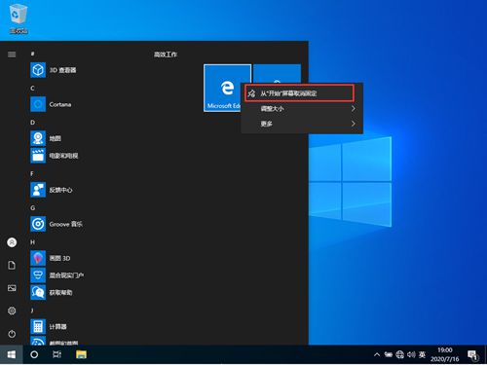Image resolution: width=487 pixels, height=365 pixels.
Task: Open the clock and date flyout
Action: pyautogui.click(x=445, y=354)
